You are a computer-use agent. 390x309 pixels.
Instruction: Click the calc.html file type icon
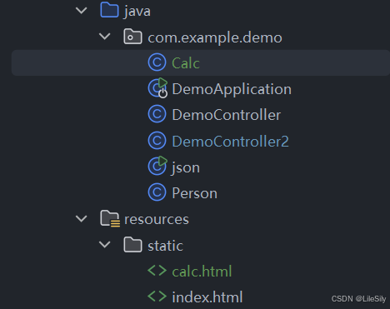[157, 271]
